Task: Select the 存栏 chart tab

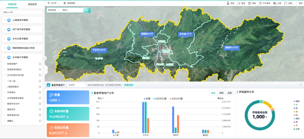Action: (222, 93)
